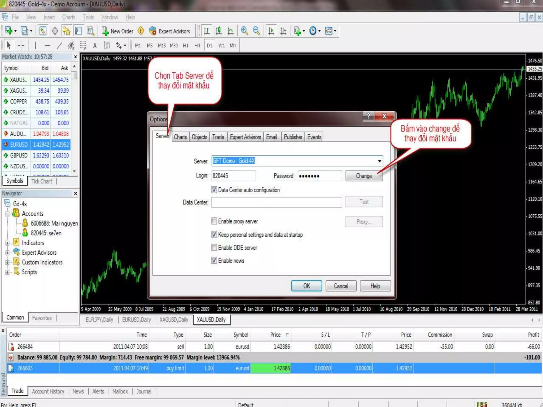The image size is (543, 407).
Task: Enable proxy server checkbox
Action: 214,221
